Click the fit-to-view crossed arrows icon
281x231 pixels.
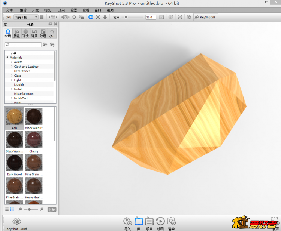coord(98,17)
